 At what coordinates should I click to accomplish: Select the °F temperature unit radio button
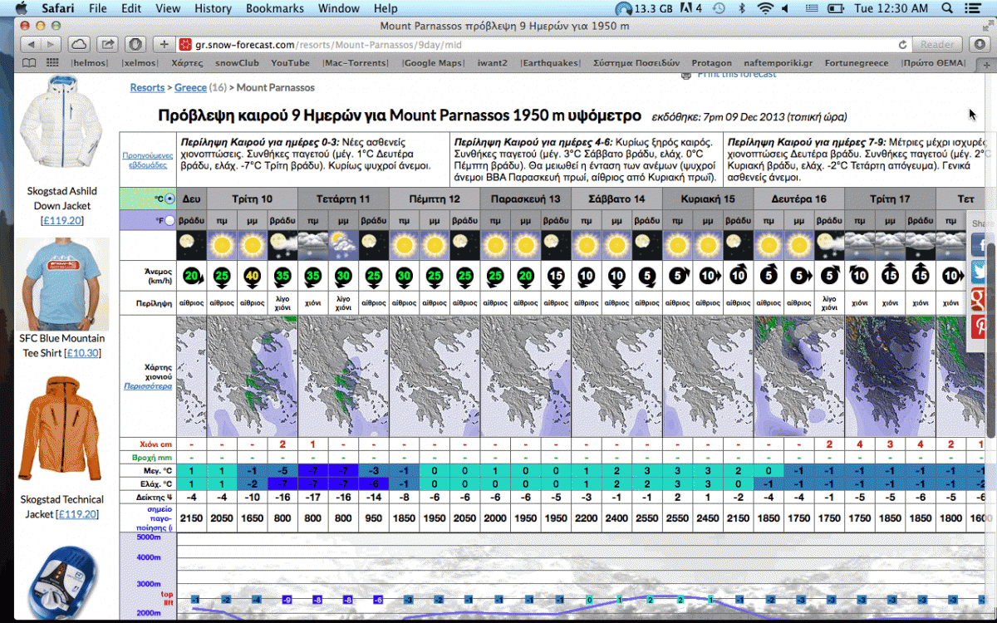[x=169, y=220]
